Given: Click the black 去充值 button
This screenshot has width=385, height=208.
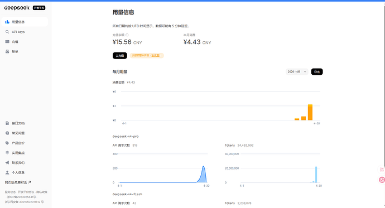Looking at the screenshot, I should pyautogui.click(x=120, y=56).
